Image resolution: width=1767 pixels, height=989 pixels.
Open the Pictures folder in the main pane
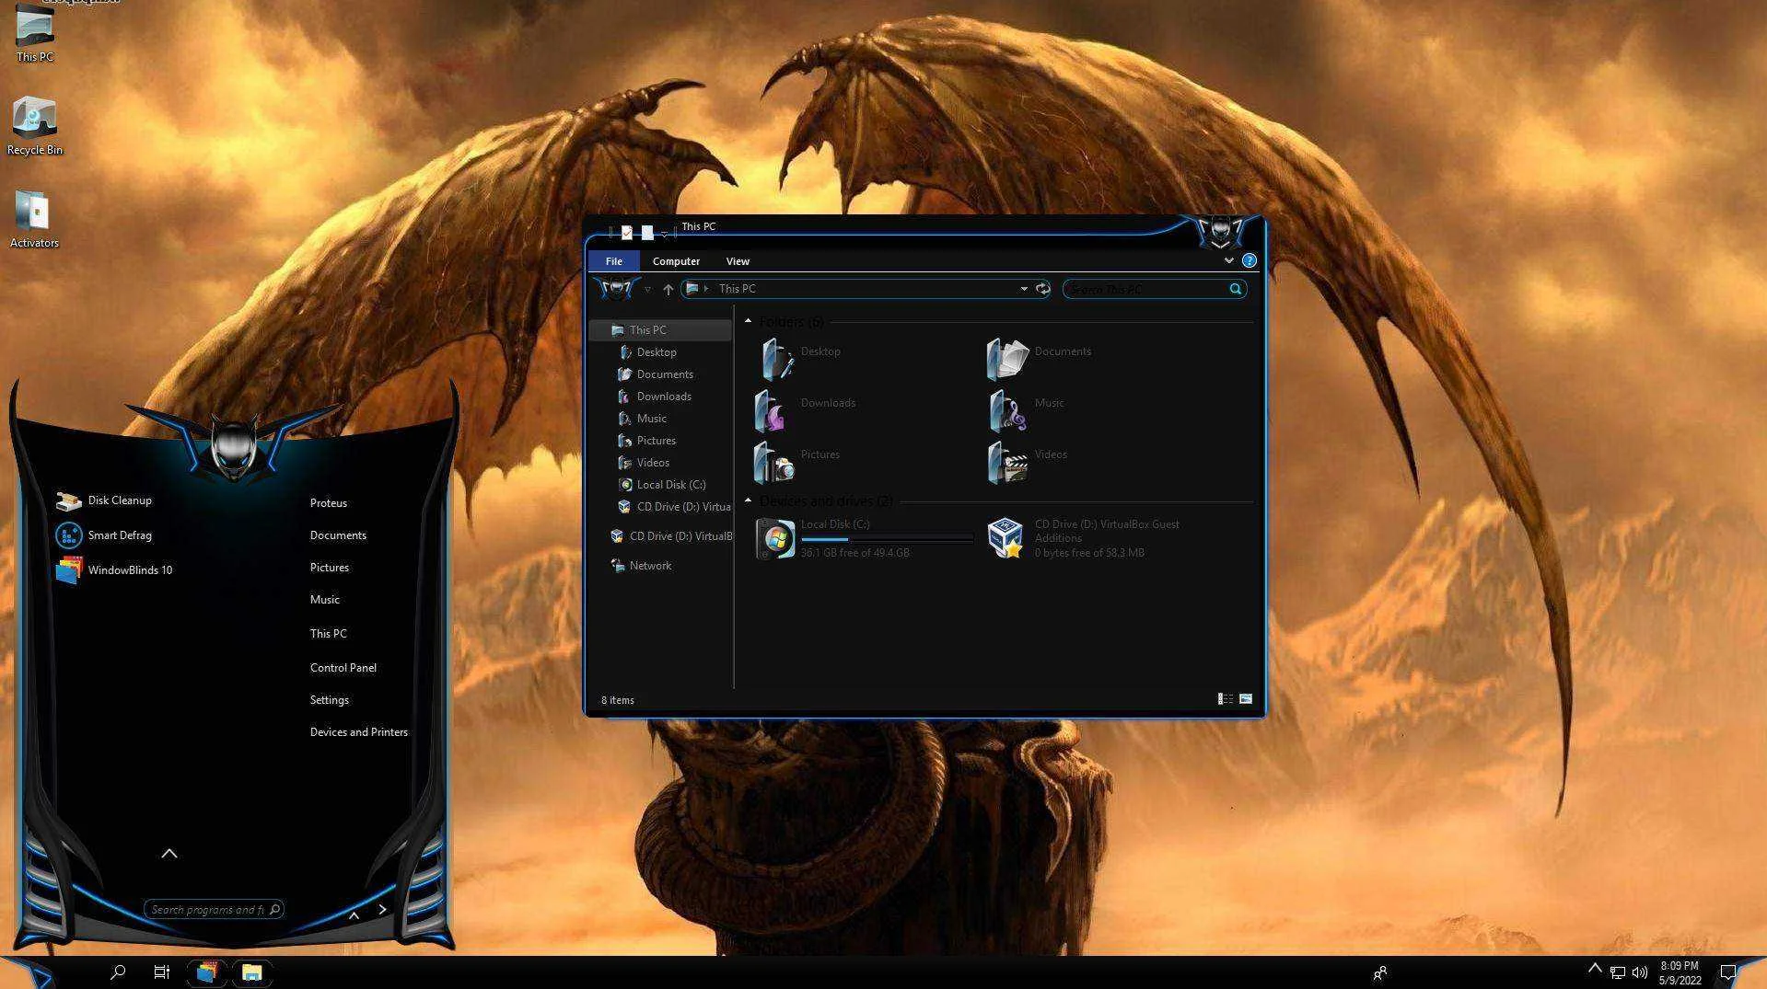797,462
